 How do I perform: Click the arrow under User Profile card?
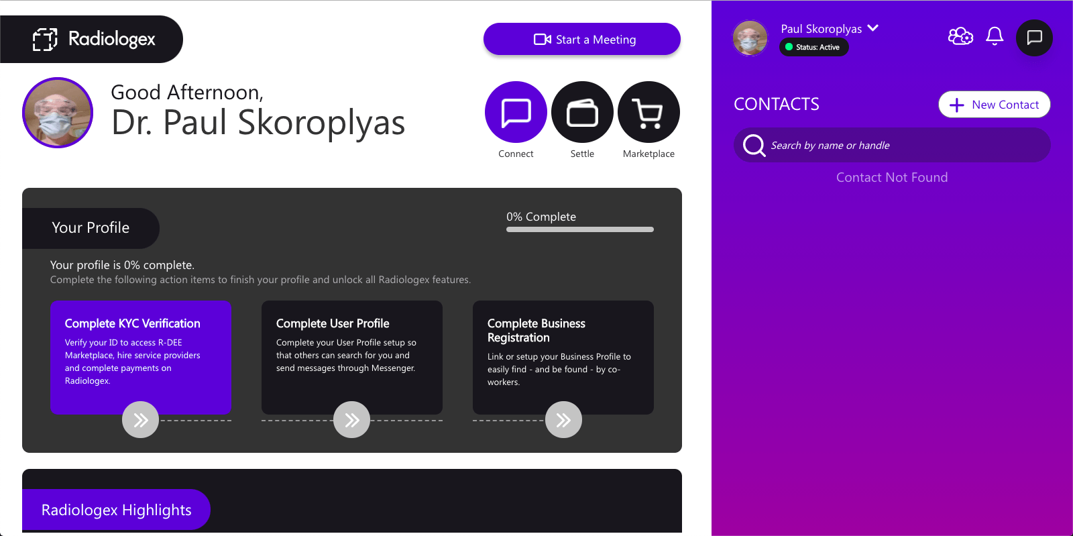coord(351,420)
